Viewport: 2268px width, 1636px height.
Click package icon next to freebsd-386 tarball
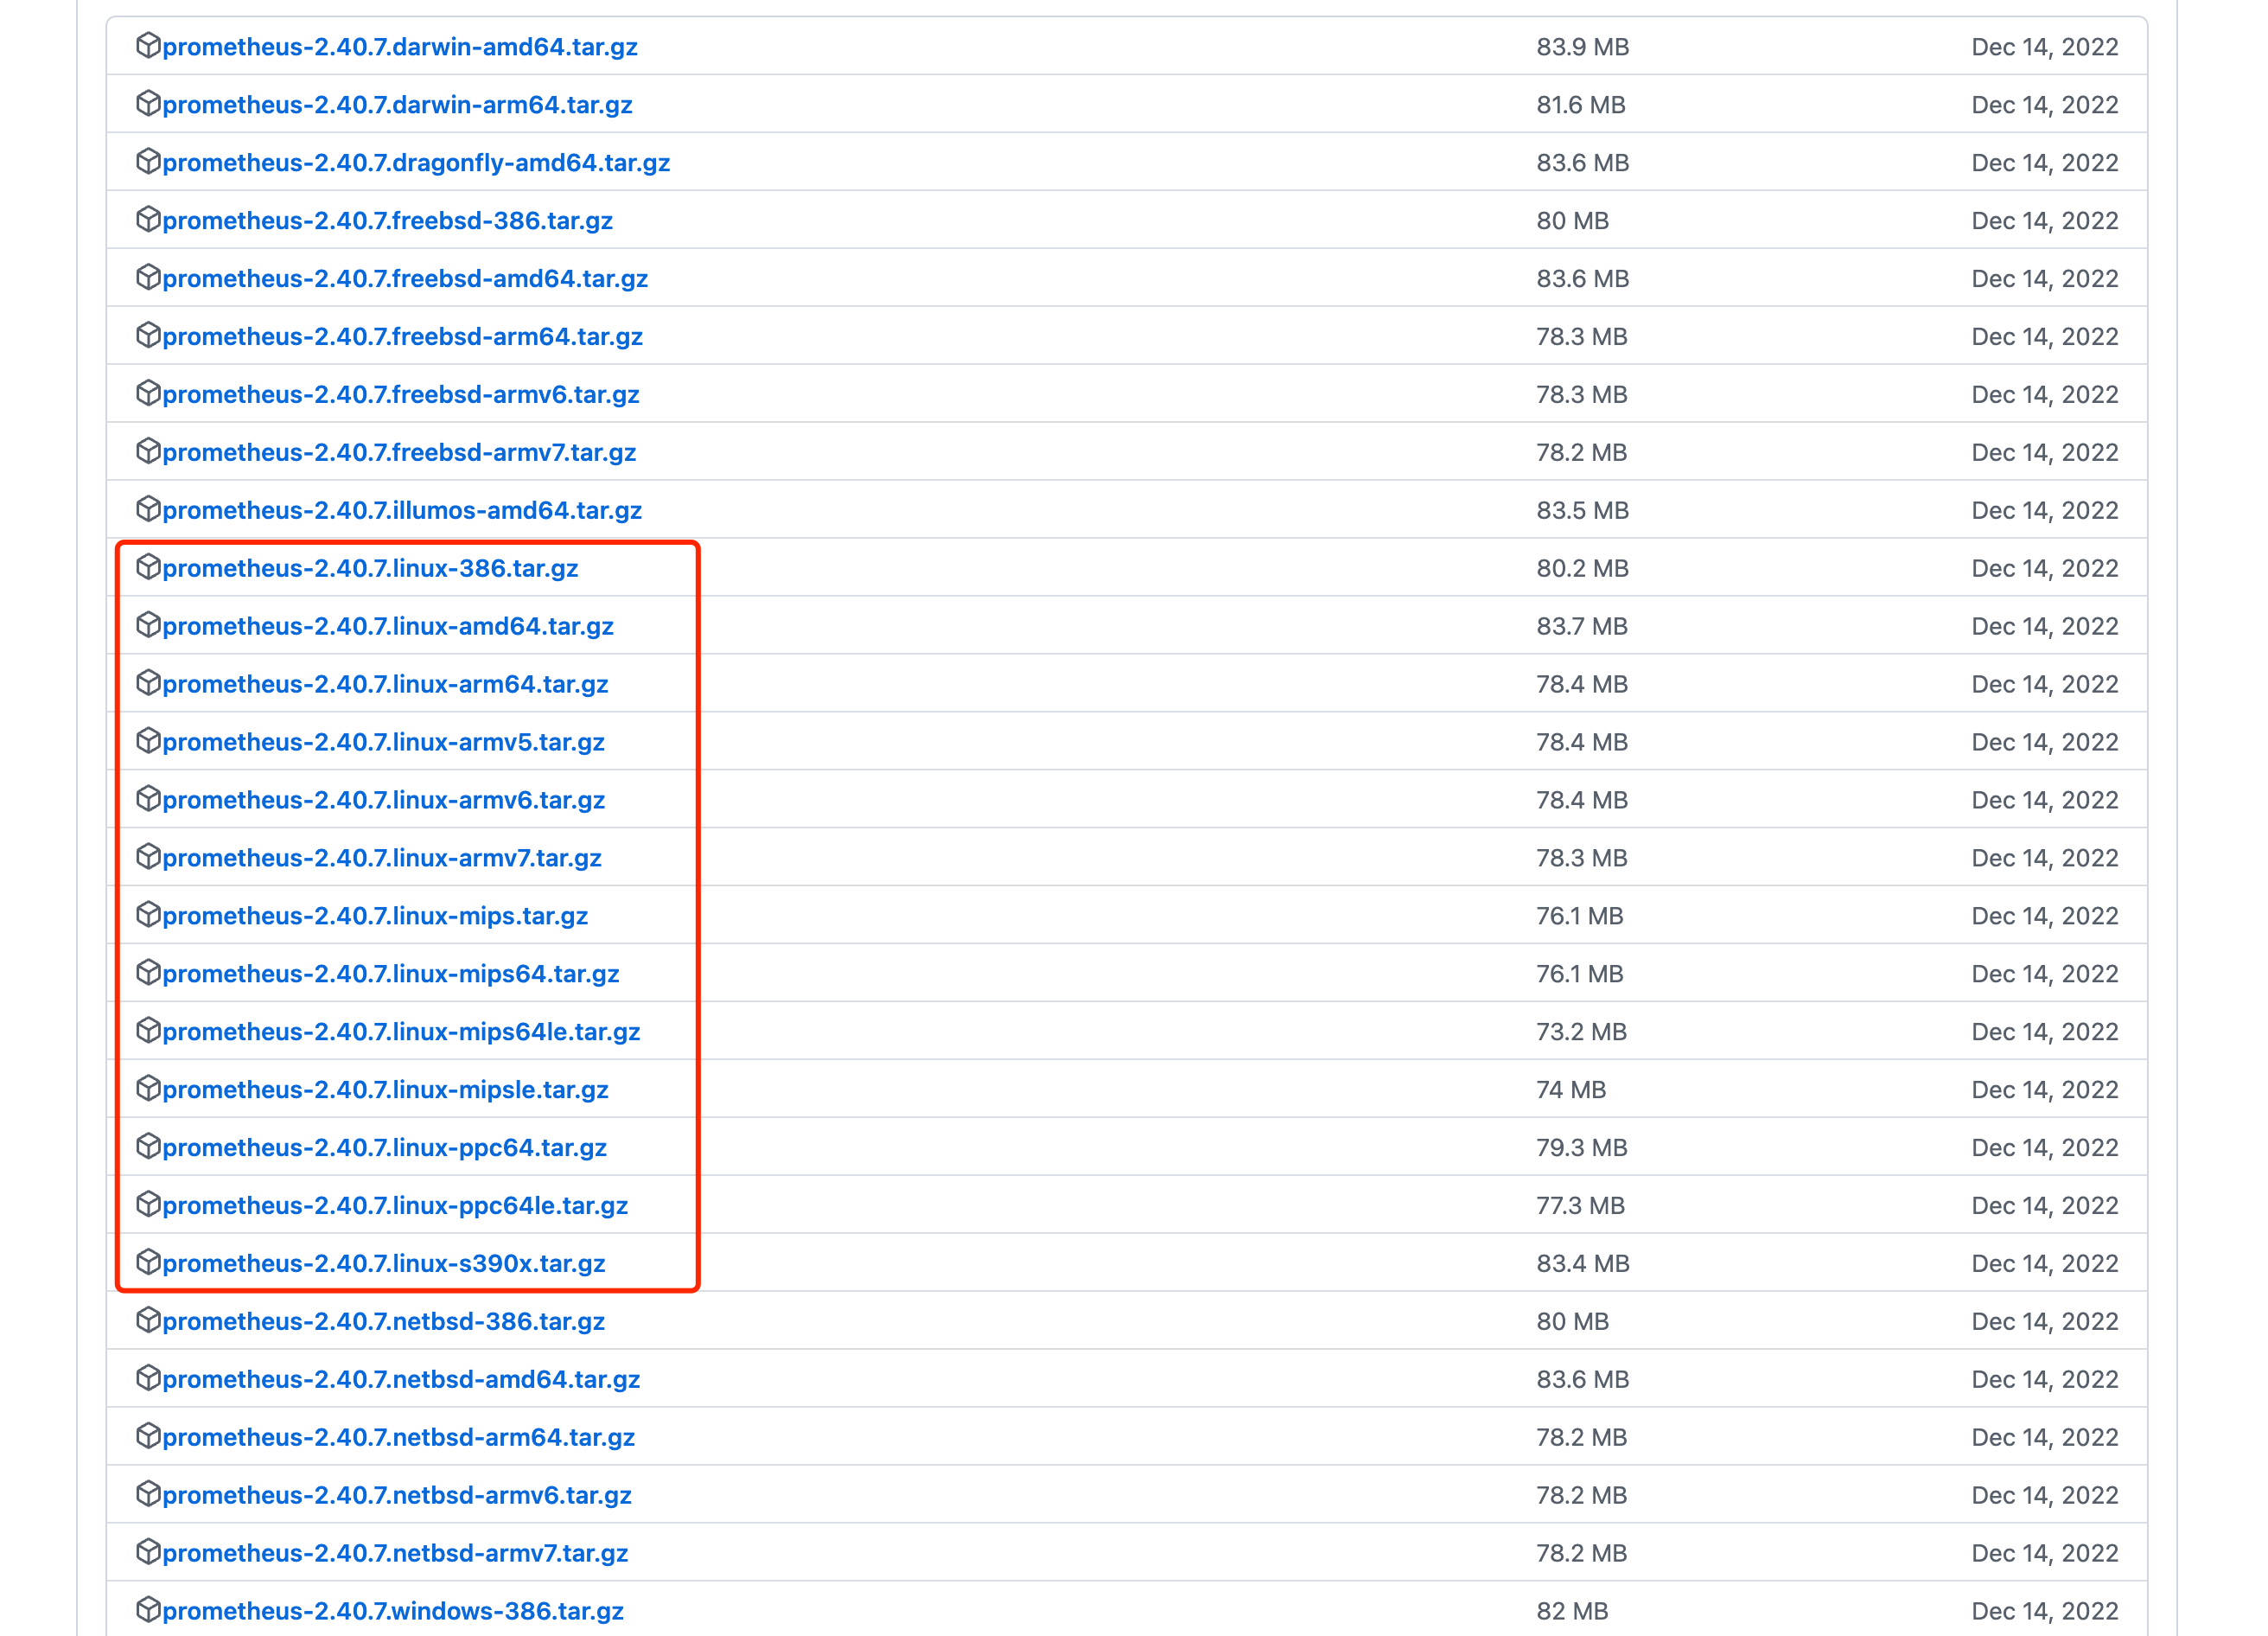[x=148, y=219]
